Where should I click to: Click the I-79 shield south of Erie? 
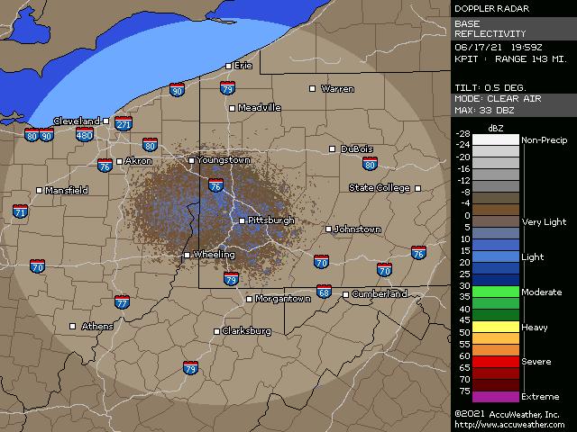point(228,89)
